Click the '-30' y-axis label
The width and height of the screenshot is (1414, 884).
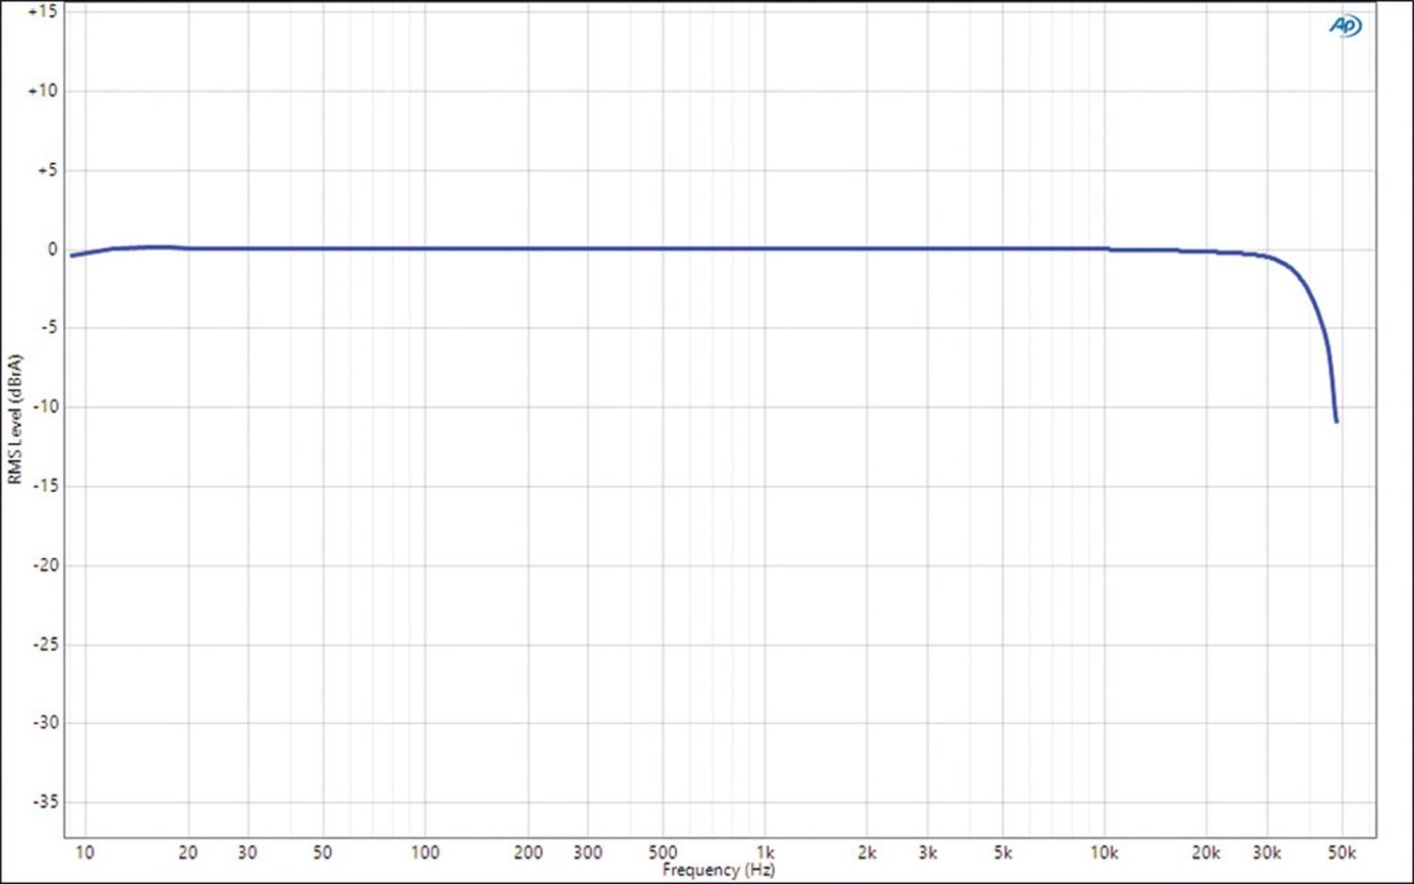coord(44,723)
